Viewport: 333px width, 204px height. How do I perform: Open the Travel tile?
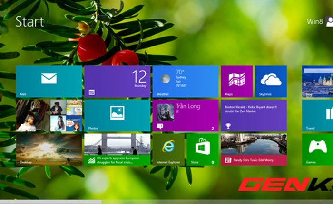click(317, 116)
